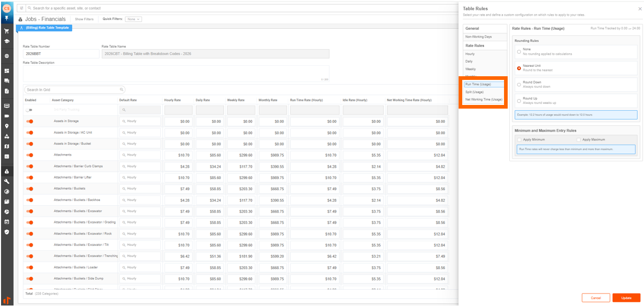Open Default Rate lookup for Buckets / Side Dump
Screen dimensions: 644x306
coord(140,279)
